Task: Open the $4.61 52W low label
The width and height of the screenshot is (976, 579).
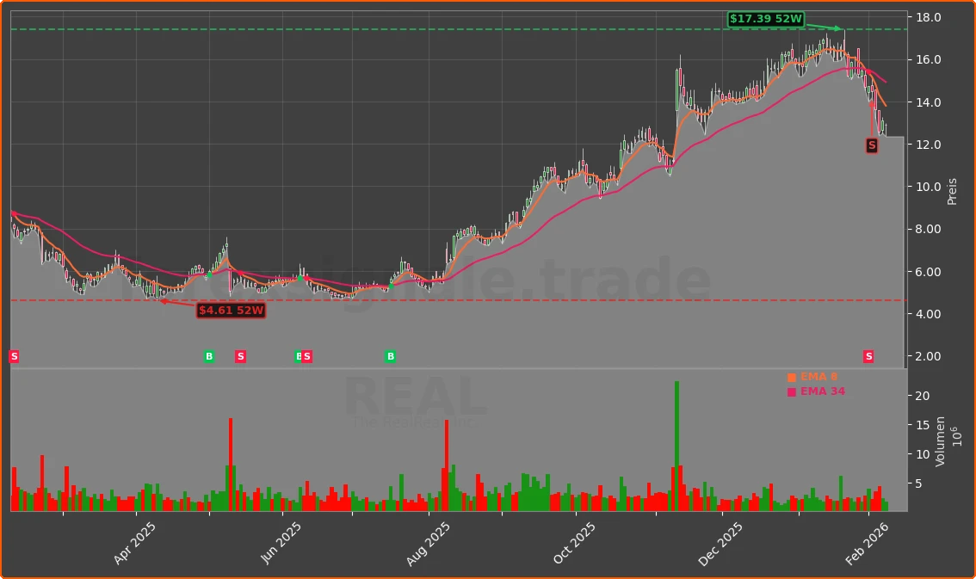Action: click(x=231, y=311)
